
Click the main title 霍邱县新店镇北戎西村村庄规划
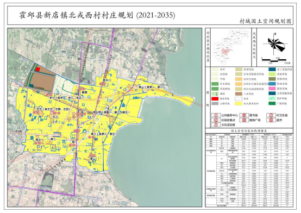click(x=77, y=15)
